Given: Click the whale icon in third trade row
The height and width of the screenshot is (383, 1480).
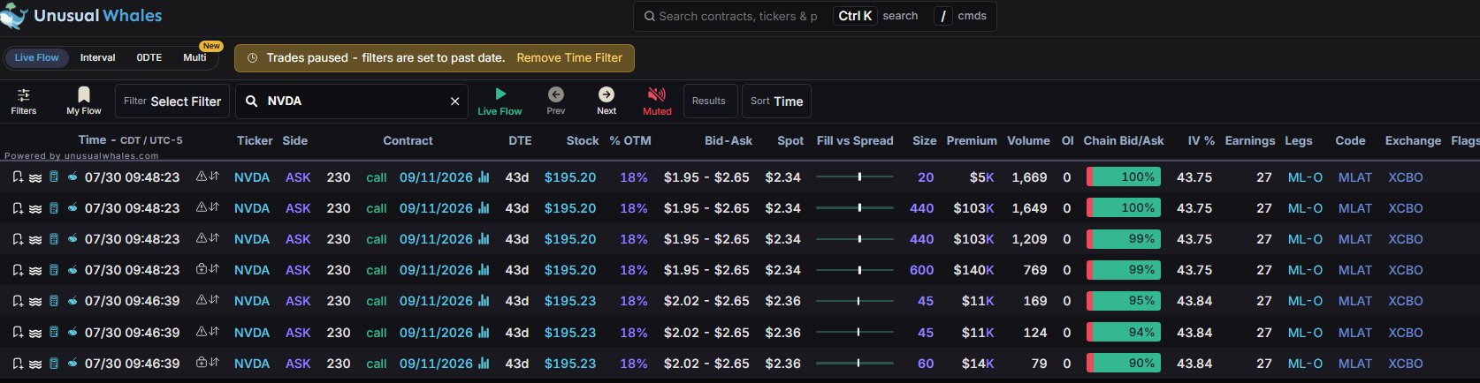Looking at the screenshot, I should click(x=72, y=239).
